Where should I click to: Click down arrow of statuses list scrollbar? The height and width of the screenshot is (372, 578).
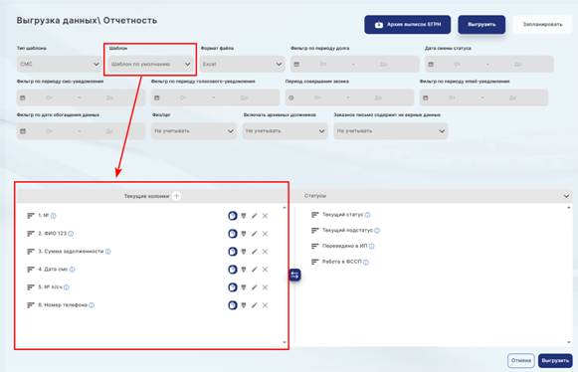click(569, 342)
